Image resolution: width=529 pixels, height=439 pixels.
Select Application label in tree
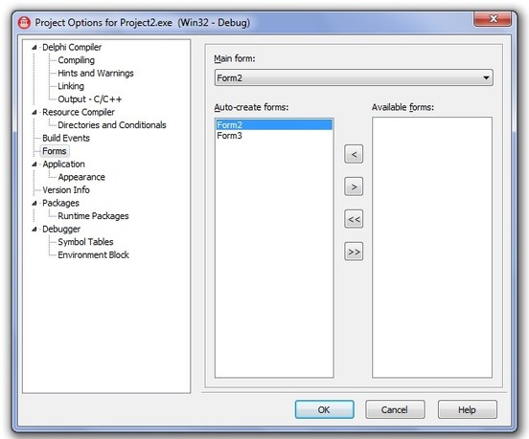tap(63, 165)
